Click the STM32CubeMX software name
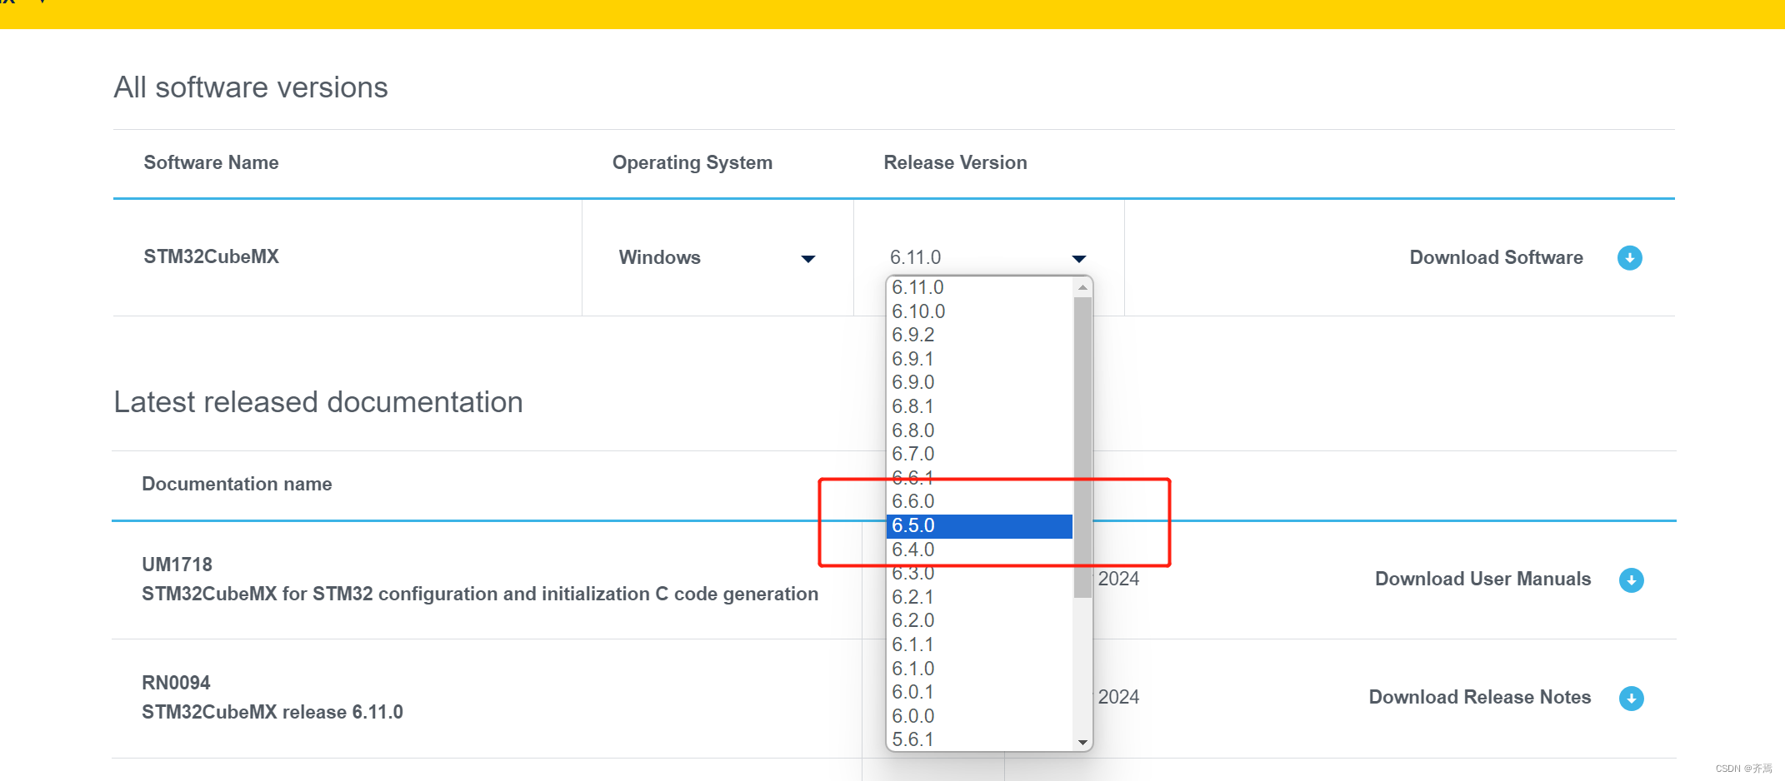1785x781 pixels. pyautogui.click(x=211, y=257)
